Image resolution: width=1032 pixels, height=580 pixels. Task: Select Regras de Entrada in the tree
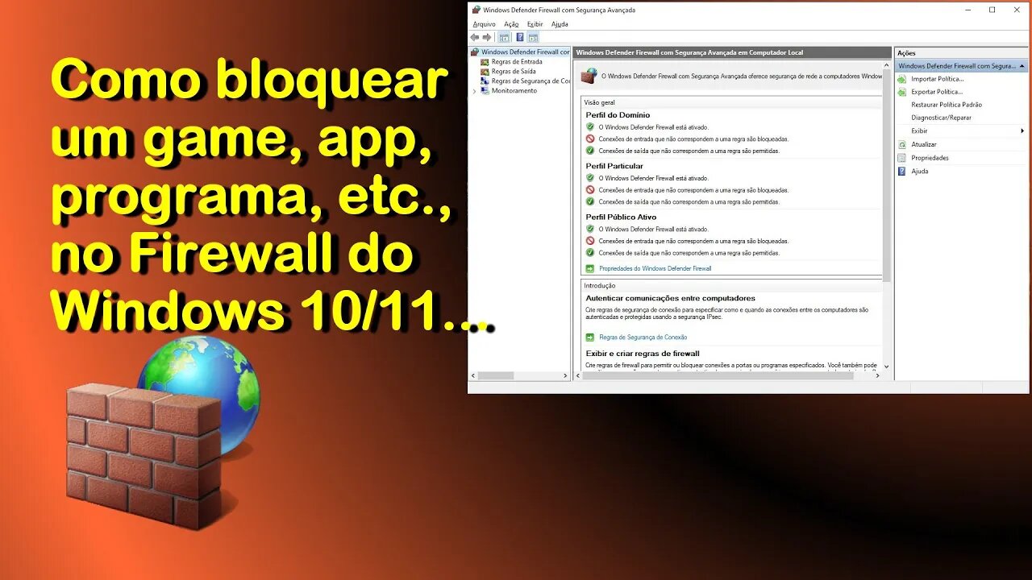pos(517,61)
